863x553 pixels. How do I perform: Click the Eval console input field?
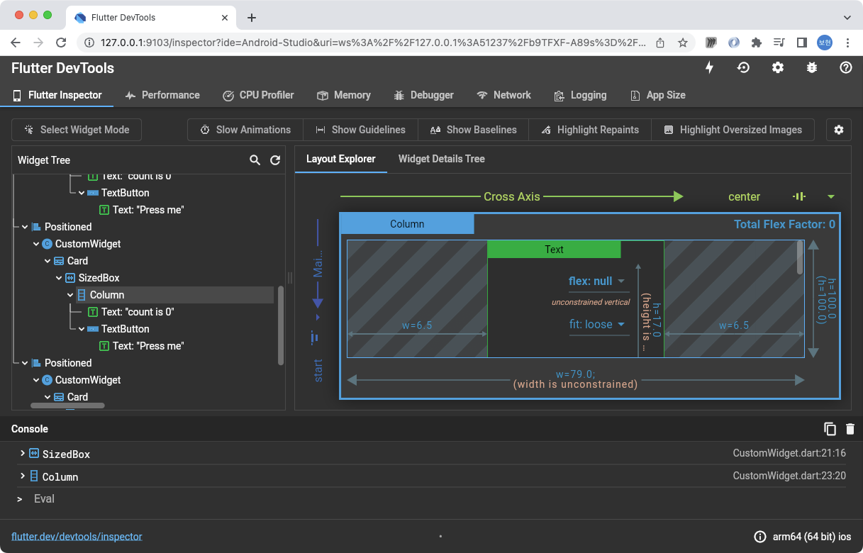[440, 499]
